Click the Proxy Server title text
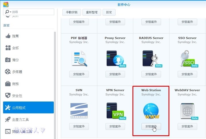Image resolution: width=206 pixels, height=139 pixels. click(x=115, y=38)
